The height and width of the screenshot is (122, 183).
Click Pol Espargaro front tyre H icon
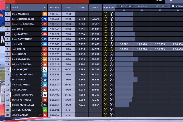point(106,59)
